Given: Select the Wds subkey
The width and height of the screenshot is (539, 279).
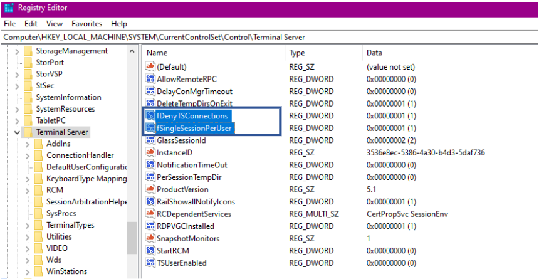Looking at the screenshot, I should point(54,260).
